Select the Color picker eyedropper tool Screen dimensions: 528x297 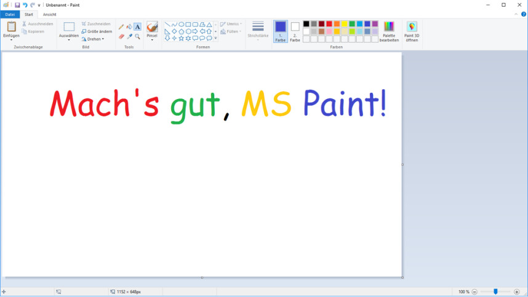pos(129,36)
